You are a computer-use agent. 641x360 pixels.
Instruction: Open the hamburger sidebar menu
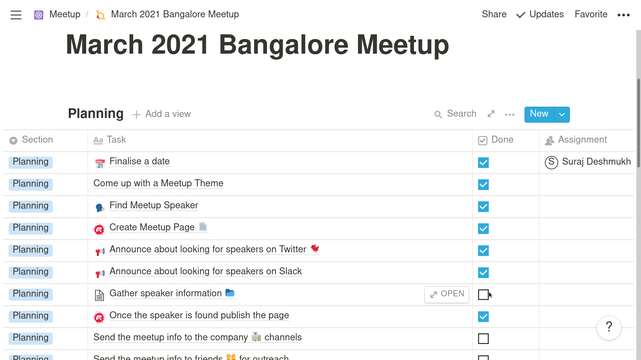[x=16, y=15]
